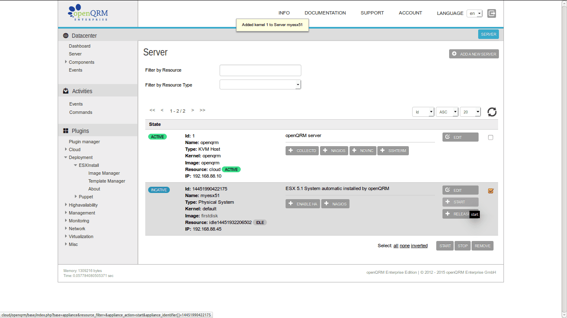Image resolution: width=567 pixels, height=318 pixels.
Task: Edit the openqrm server entry
Action: [x=460, y=137]
